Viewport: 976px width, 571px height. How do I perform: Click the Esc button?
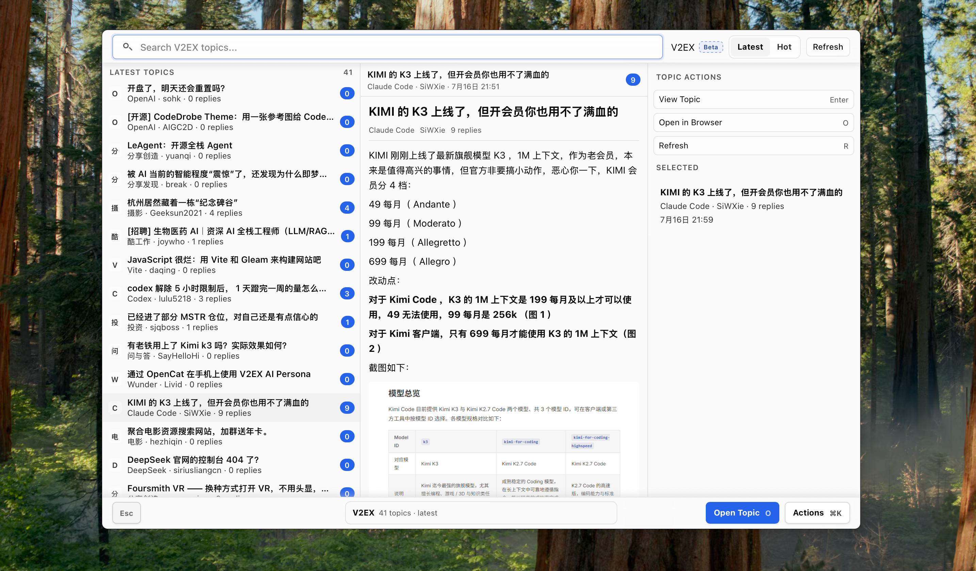[126, 513]
